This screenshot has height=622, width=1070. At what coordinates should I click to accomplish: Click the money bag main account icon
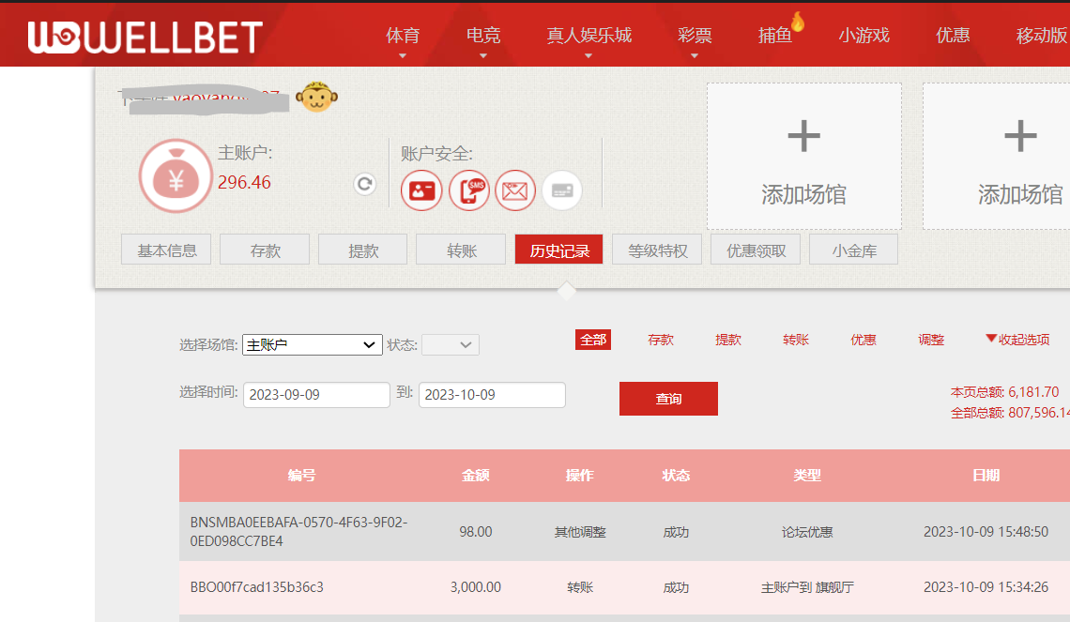[x=176, y=176]
